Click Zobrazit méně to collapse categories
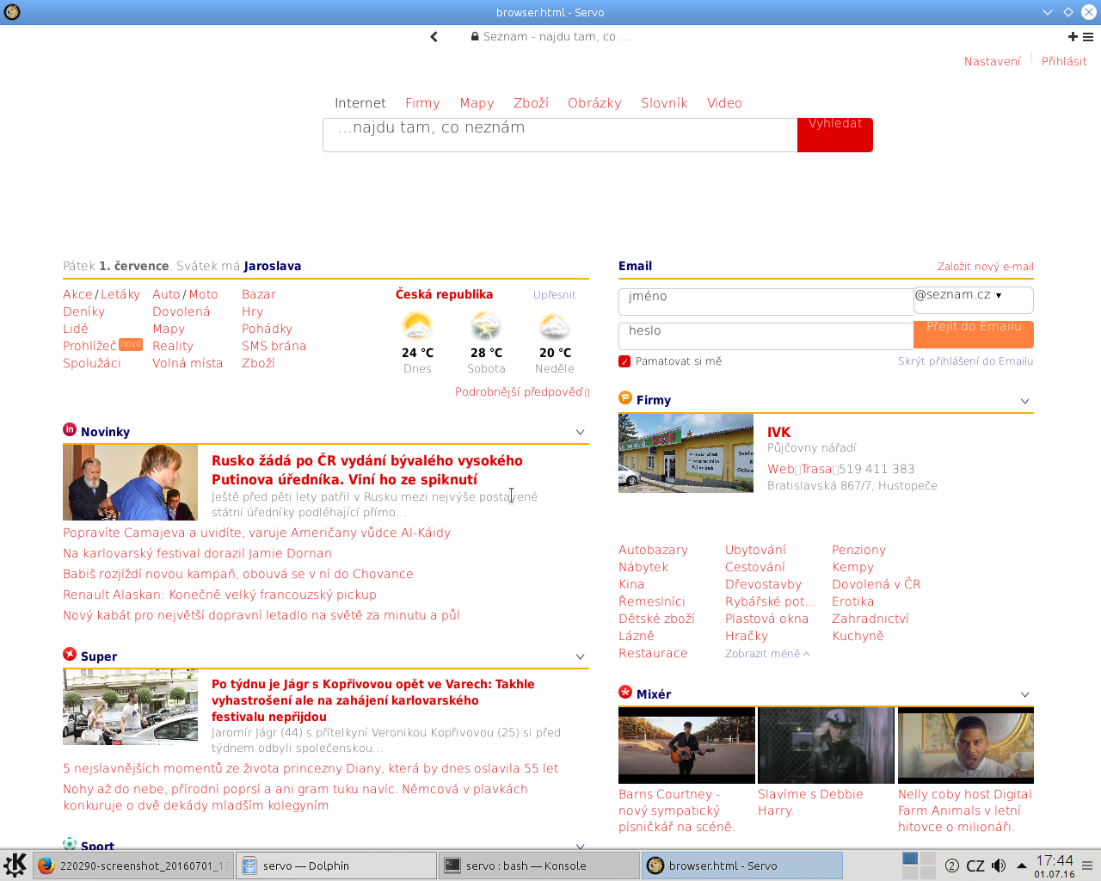The image size is (1101, 881). [767, 654]
